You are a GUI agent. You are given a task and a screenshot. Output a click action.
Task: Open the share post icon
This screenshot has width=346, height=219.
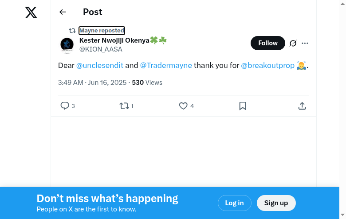302,106
